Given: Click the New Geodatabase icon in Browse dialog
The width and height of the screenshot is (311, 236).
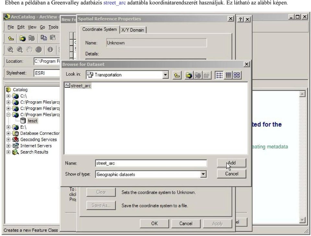Looking at the screenshot, I should [x=207, y=75].
